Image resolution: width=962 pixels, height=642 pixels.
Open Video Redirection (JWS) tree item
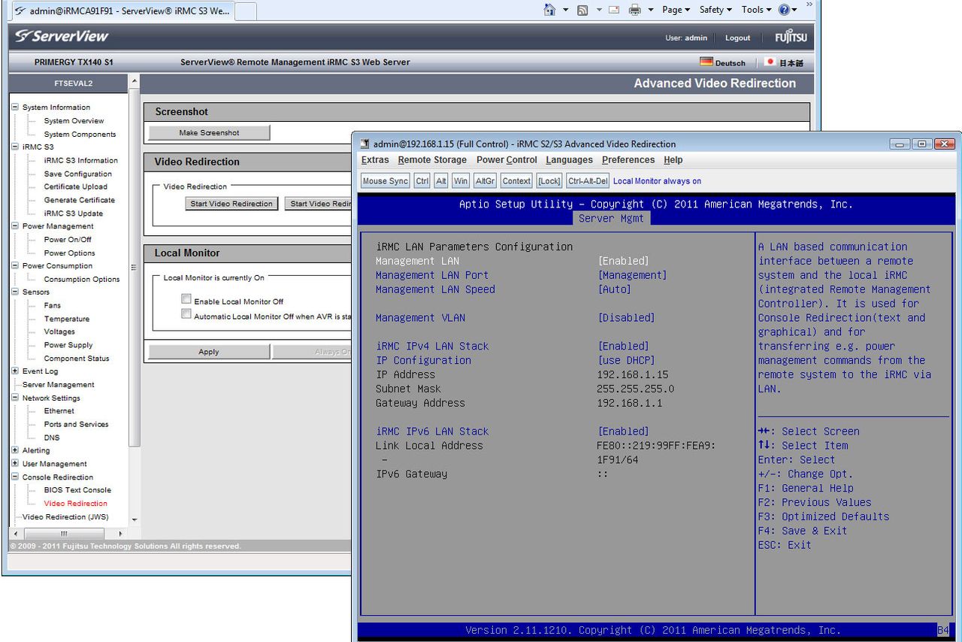pos(65,517)
